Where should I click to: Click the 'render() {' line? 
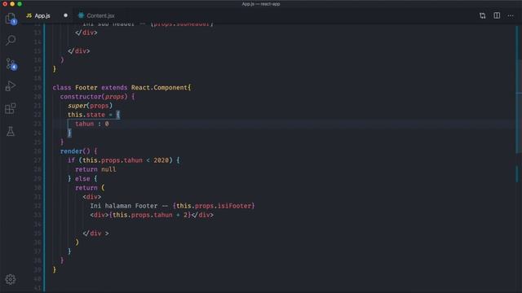click(79, 151)
